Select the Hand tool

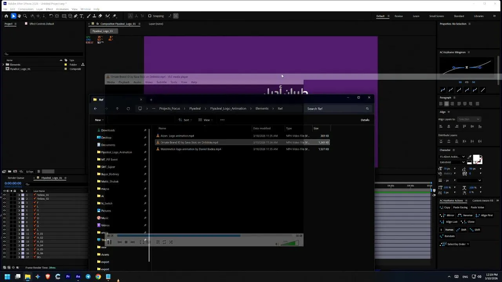(19, 16)
